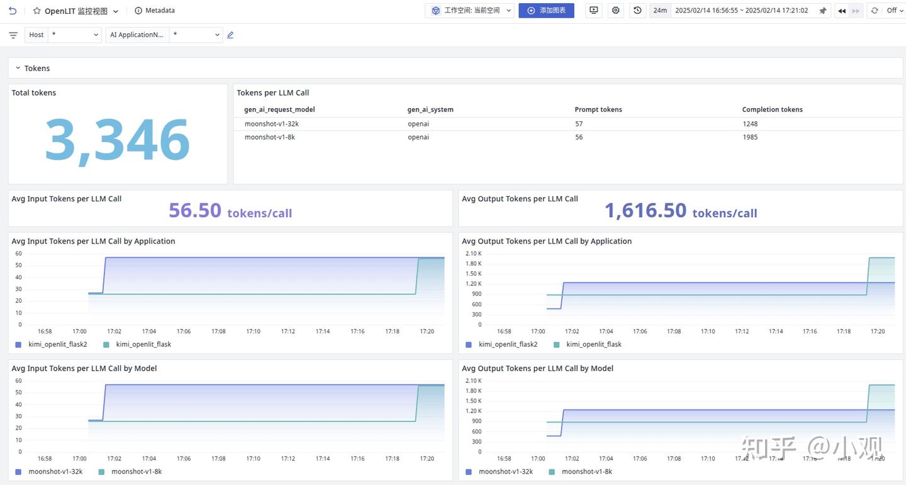
Task: Click the 添加图表 button
Action: 546,11
